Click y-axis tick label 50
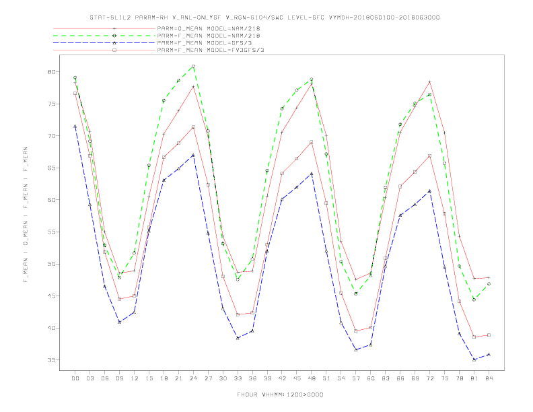Screen dimensions: 533x412 coord(51,264)
